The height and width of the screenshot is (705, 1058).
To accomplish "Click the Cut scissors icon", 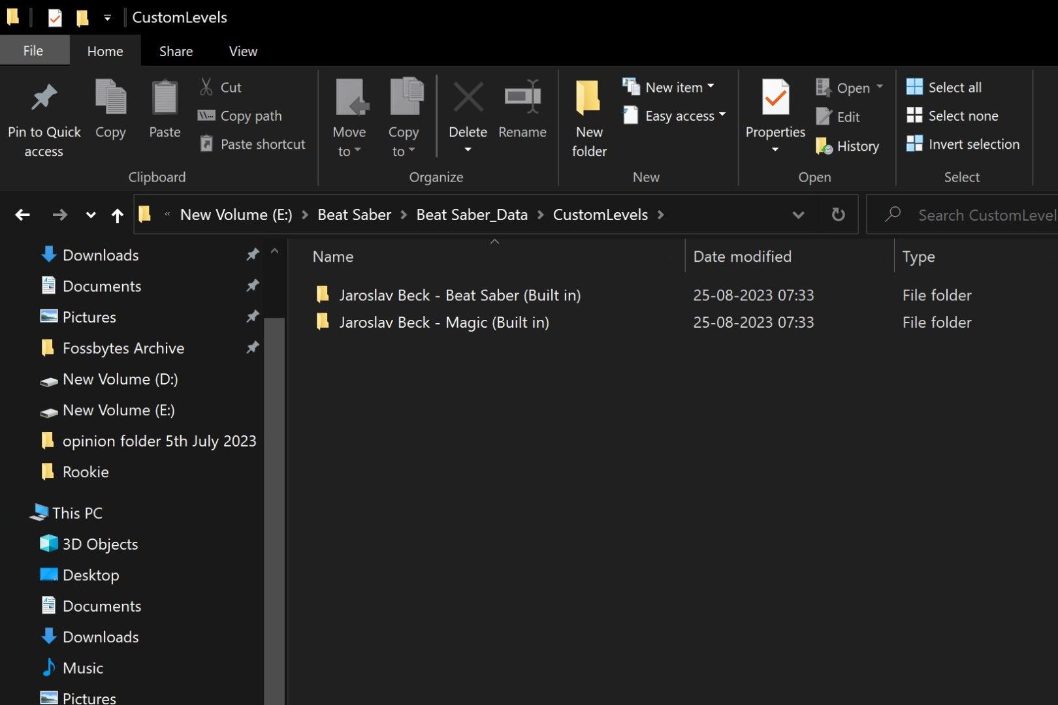I will click(x=206, y=87).
